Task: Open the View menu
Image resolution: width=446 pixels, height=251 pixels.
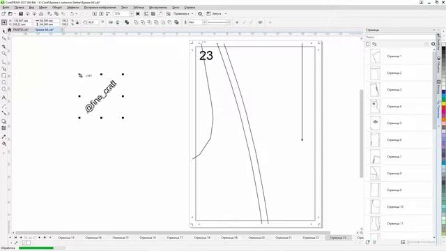Action: [31, 8]
